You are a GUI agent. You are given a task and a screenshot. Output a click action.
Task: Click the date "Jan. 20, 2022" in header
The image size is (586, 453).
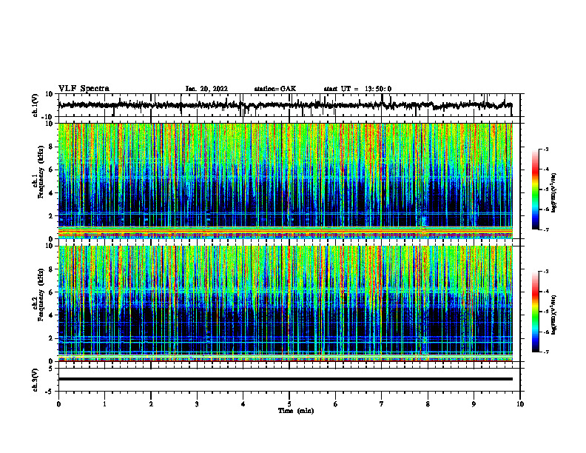point(206,89)
